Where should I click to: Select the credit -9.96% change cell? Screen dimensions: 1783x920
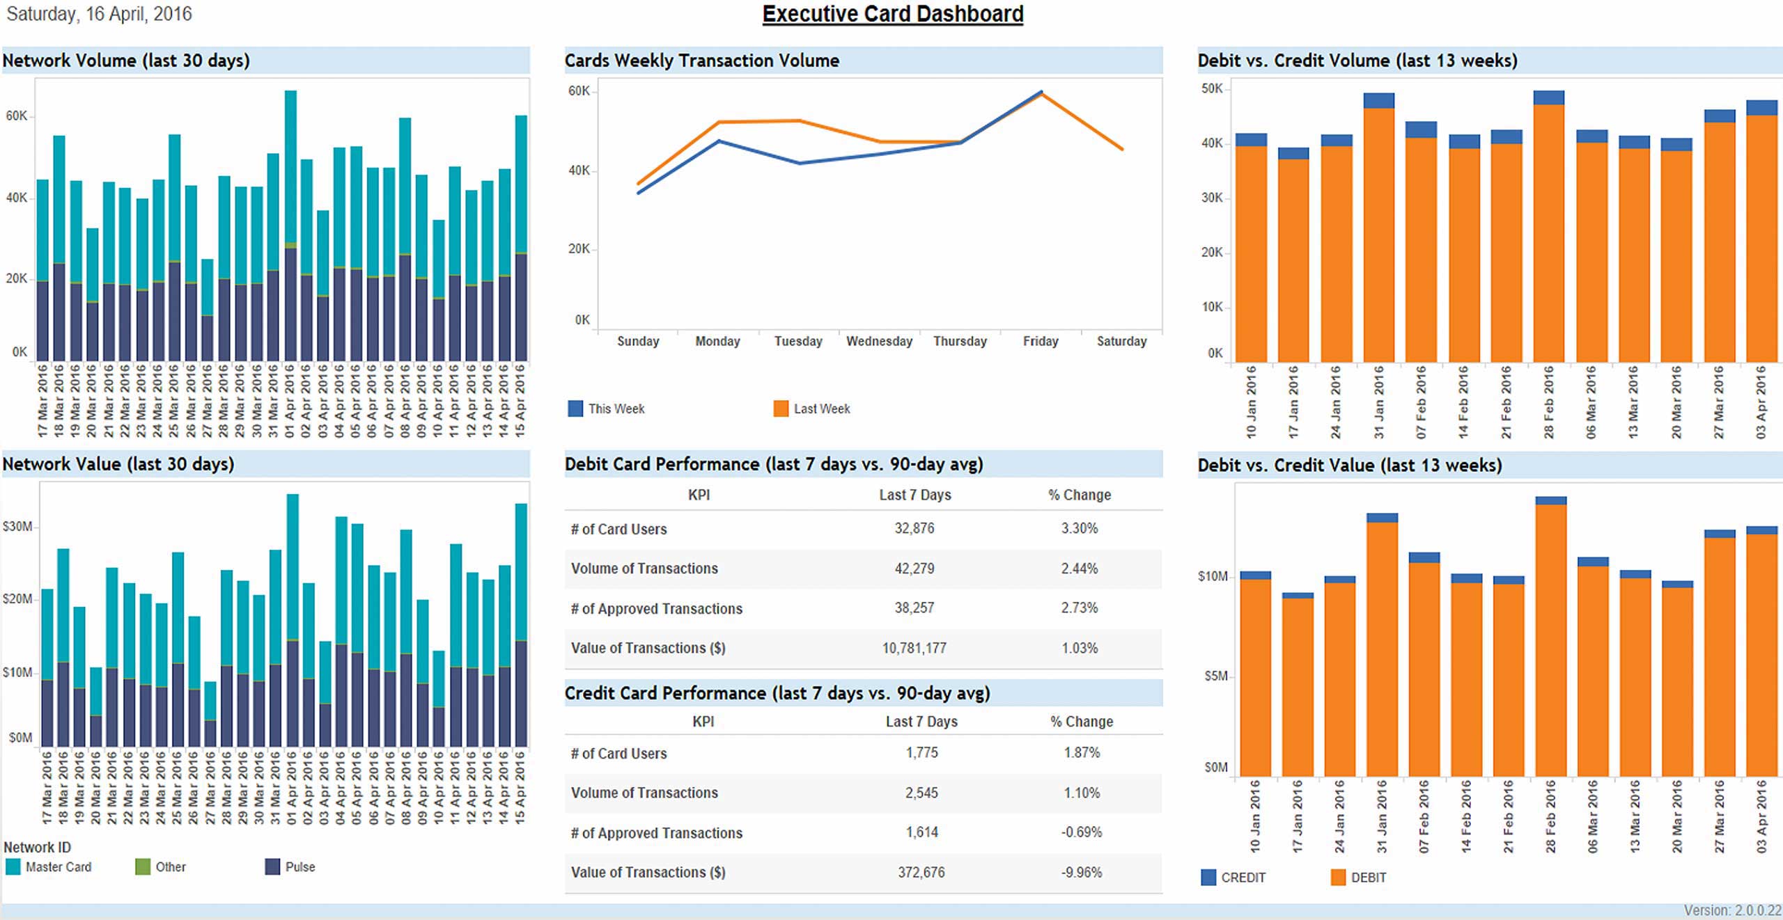click(x=1081, y=872)
